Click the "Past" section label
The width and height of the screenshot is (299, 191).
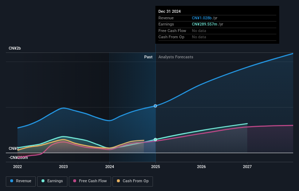148,57
